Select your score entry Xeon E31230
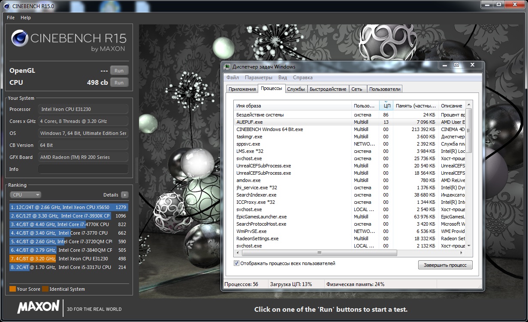This screenshot has height=322, width=528. tap(69, 259)
